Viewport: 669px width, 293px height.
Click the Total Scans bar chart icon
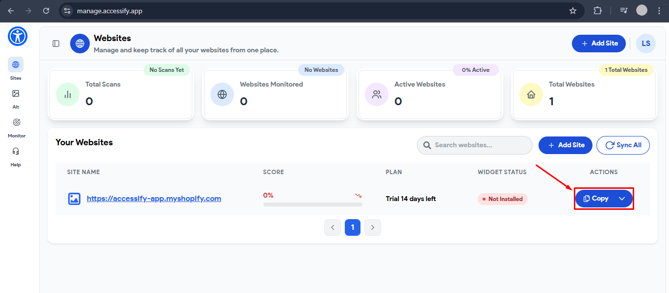(x=68, y=94)
